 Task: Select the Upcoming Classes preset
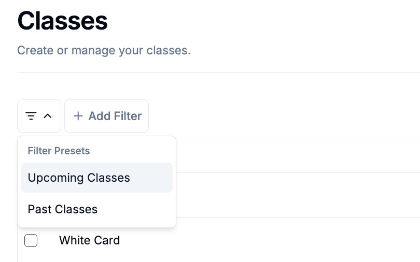click(x=96, y=178)
